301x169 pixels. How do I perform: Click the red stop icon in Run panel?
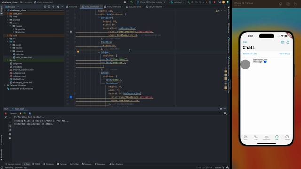point(5,113)
